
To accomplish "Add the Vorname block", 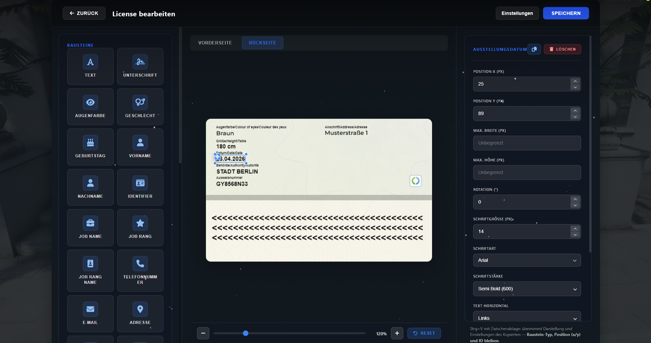I will (140, 147).
